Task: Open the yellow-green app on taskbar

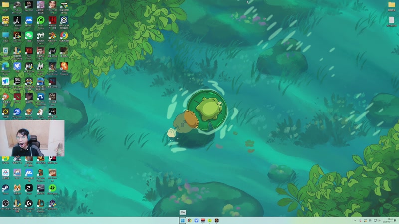Action: point(210,220)
